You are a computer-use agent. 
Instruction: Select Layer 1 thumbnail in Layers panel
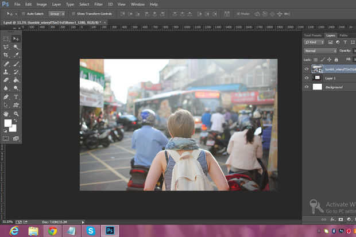tap(318, 78)
